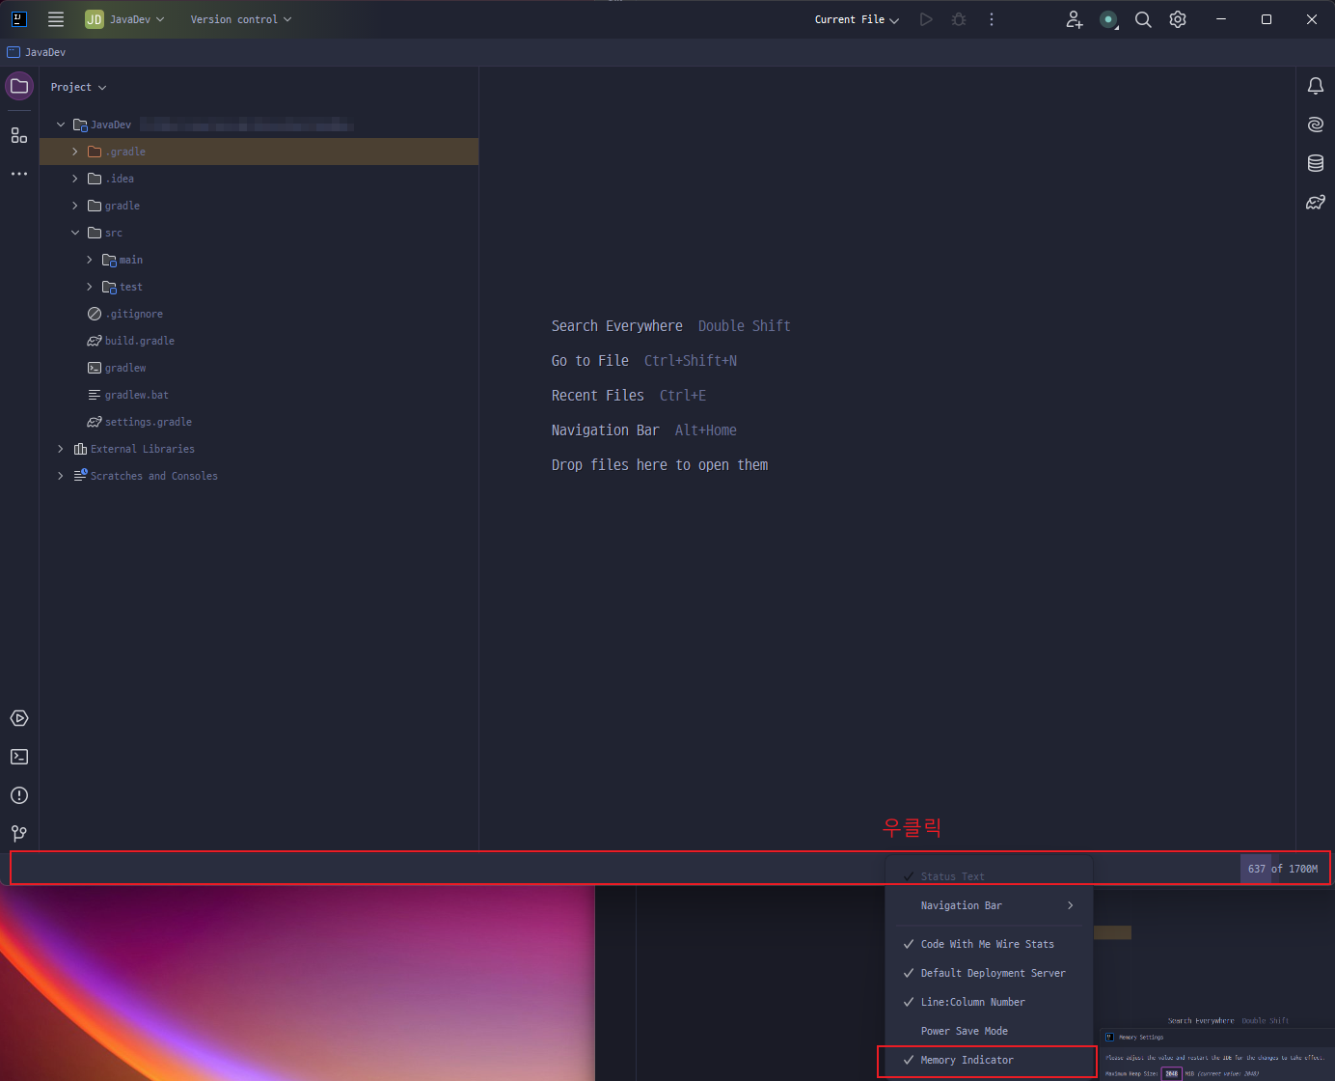Open the Terminal tool window

19,757
